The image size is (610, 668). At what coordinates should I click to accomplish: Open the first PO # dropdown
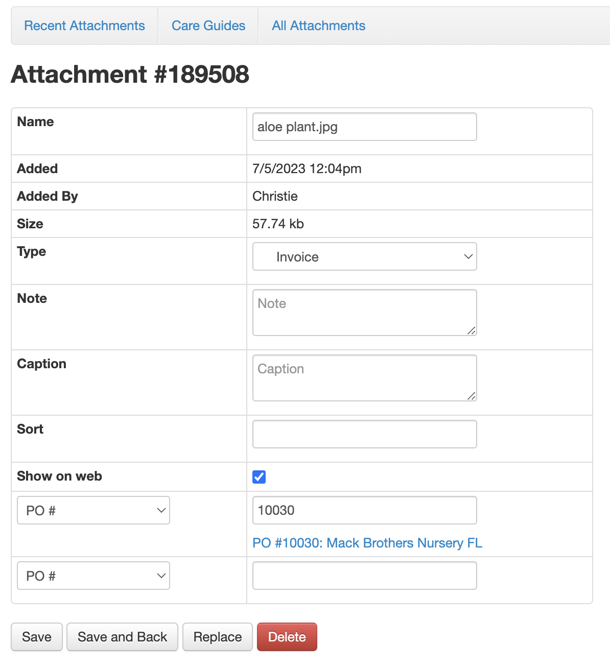point(93,510)
